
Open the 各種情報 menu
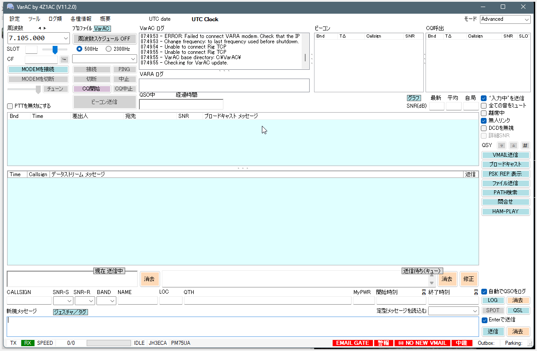click(81, 19)
